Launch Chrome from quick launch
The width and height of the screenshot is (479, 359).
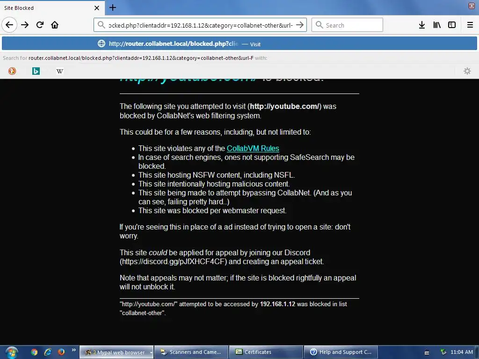(34, 352)
